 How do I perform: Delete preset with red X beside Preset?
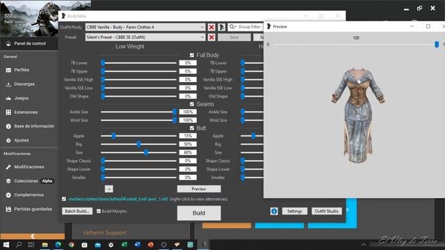[x=211, y=37]
